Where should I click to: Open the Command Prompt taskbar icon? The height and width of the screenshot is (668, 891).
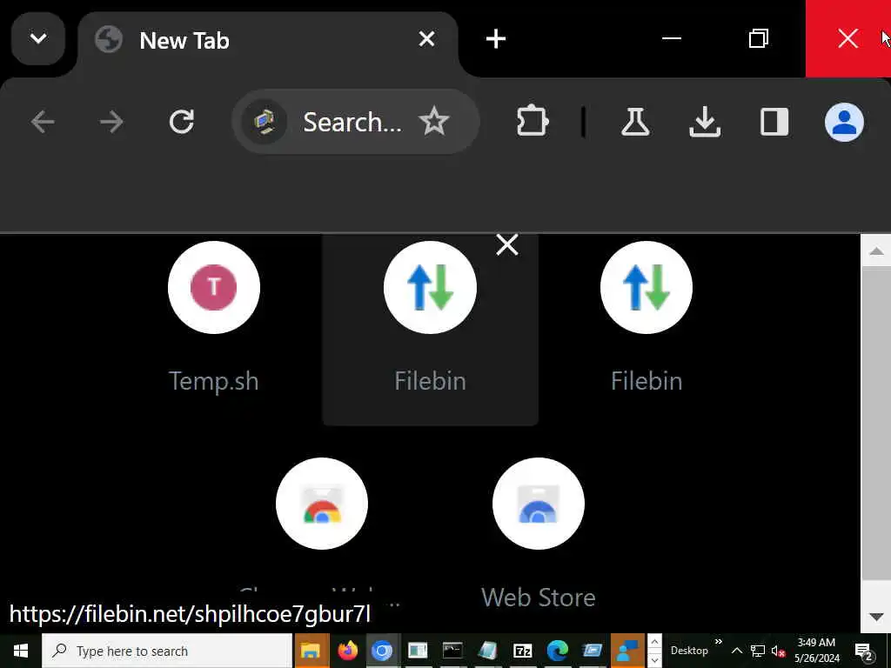coord(452,651)
